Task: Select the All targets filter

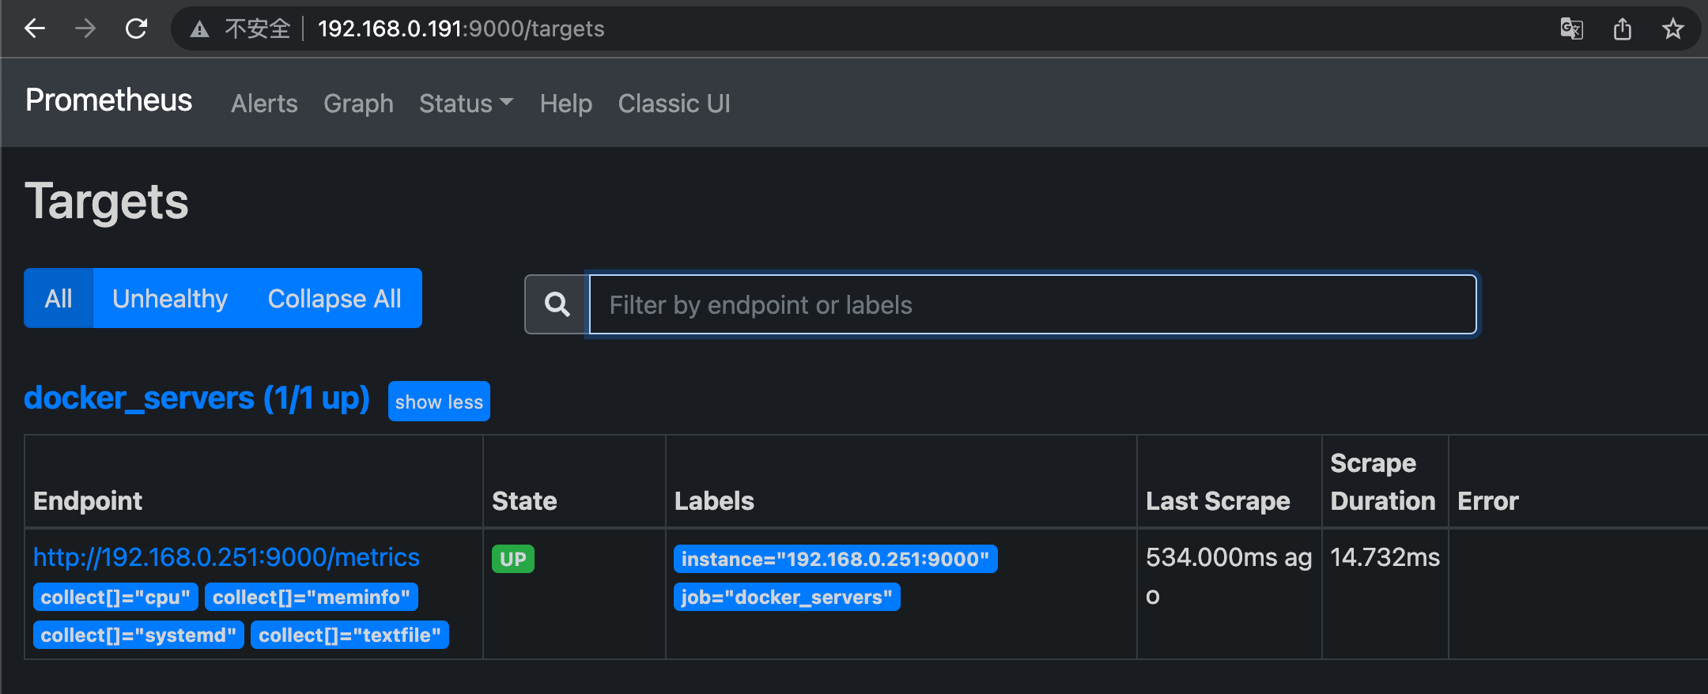Action: point(59,298)
